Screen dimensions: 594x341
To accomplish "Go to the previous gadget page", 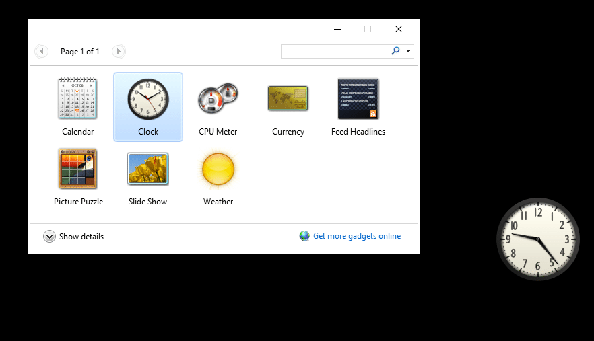I will pyautogui.click(x=42, y=52).
